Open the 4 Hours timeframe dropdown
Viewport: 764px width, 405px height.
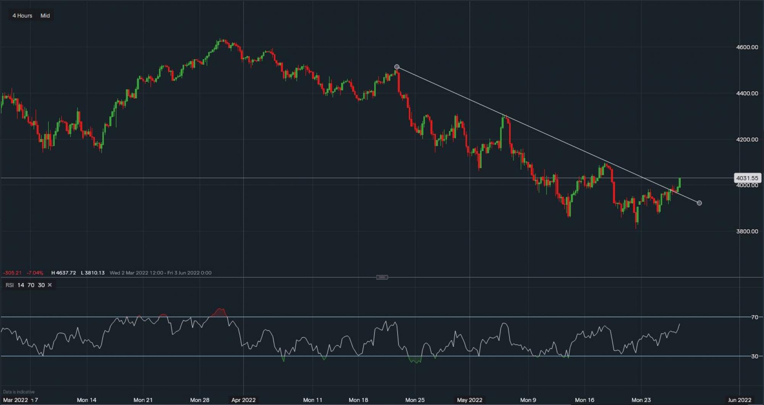coord(22,16)
